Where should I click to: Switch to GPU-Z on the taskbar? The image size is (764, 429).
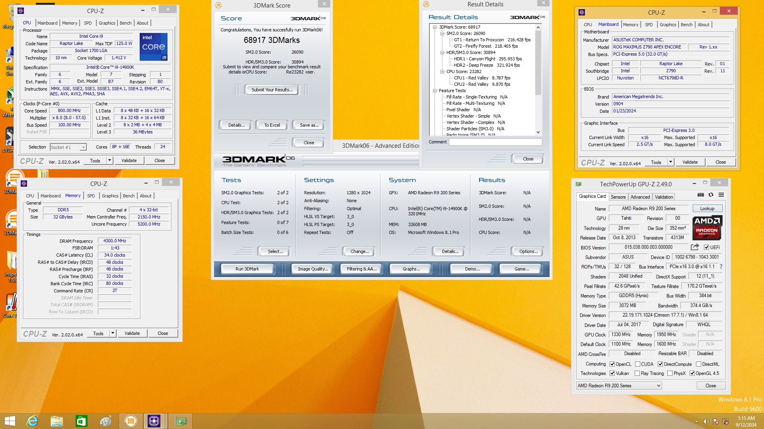click(x=180, y=421)
